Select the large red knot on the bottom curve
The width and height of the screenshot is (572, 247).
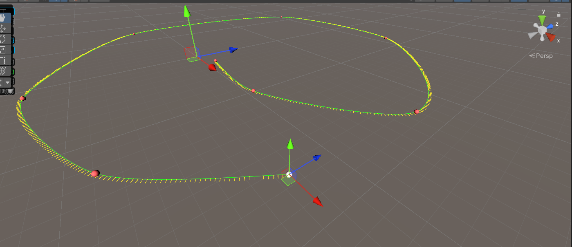(x=95, y=174)
